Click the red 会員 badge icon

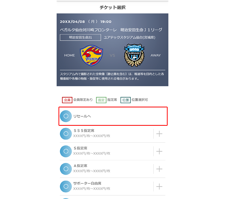[67, 100]
